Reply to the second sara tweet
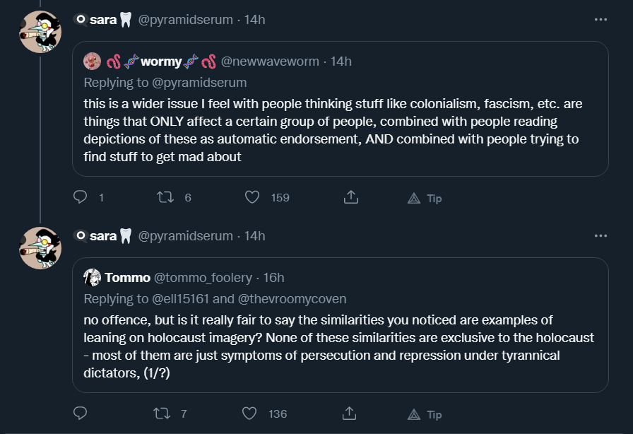Screen dimensions: 633x434 (80, 413)
